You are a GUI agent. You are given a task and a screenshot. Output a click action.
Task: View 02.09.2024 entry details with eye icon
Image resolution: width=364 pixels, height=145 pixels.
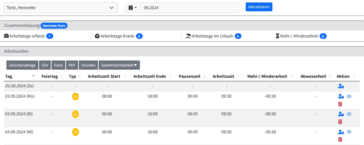pos(349,96)
